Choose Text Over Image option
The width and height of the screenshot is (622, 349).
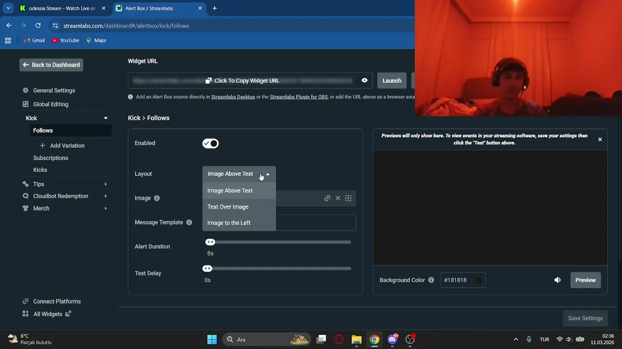click(239, 207)
